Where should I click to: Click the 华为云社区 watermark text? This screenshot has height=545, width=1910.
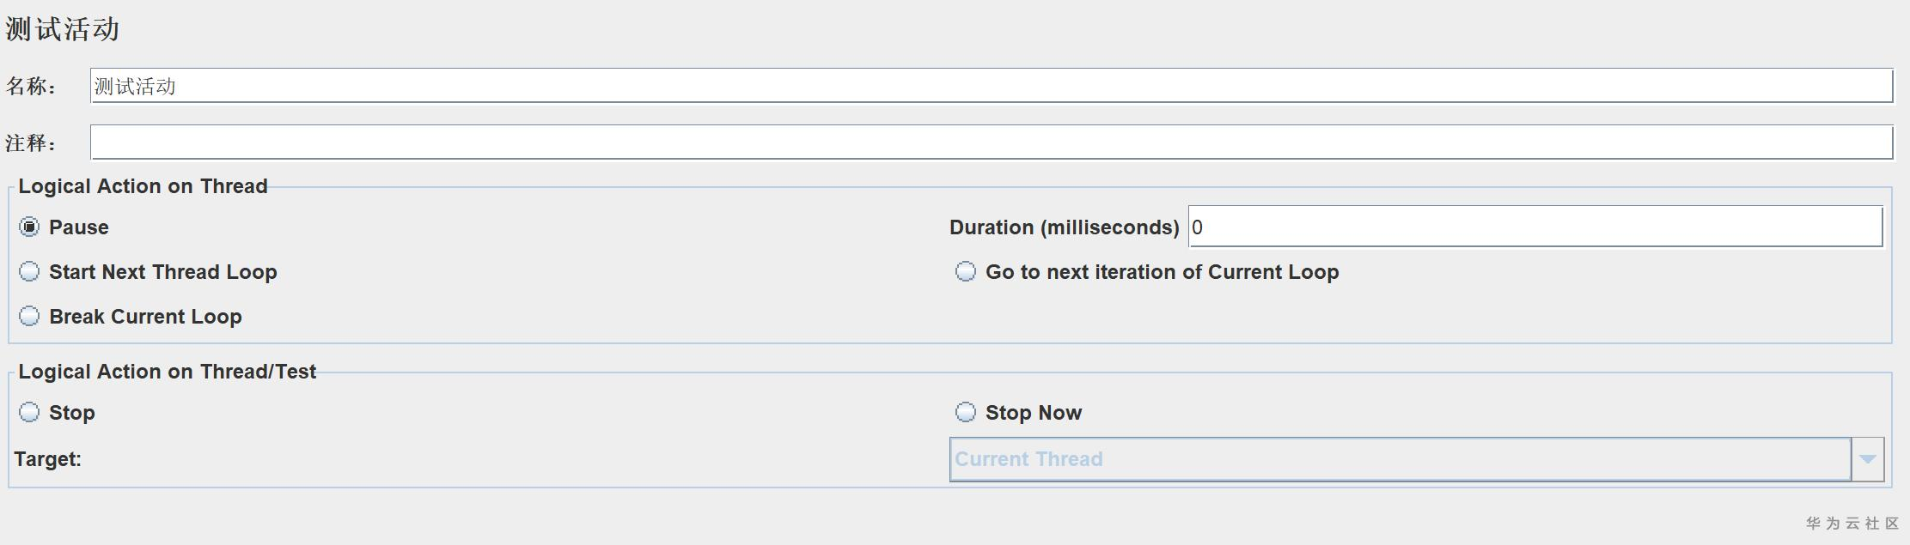[1852, 523]
